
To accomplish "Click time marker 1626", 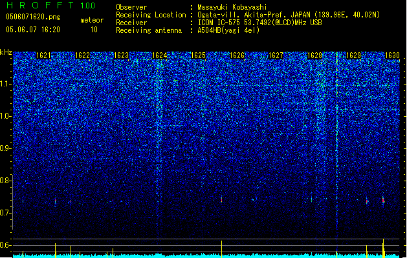I will point(237,55).
